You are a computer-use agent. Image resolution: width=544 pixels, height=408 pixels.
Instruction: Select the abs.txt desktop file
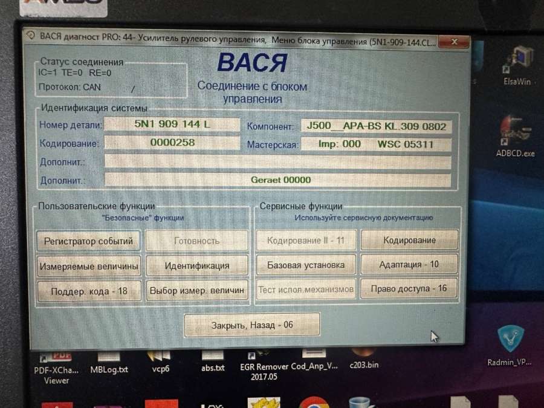click(x=213, y=362)
